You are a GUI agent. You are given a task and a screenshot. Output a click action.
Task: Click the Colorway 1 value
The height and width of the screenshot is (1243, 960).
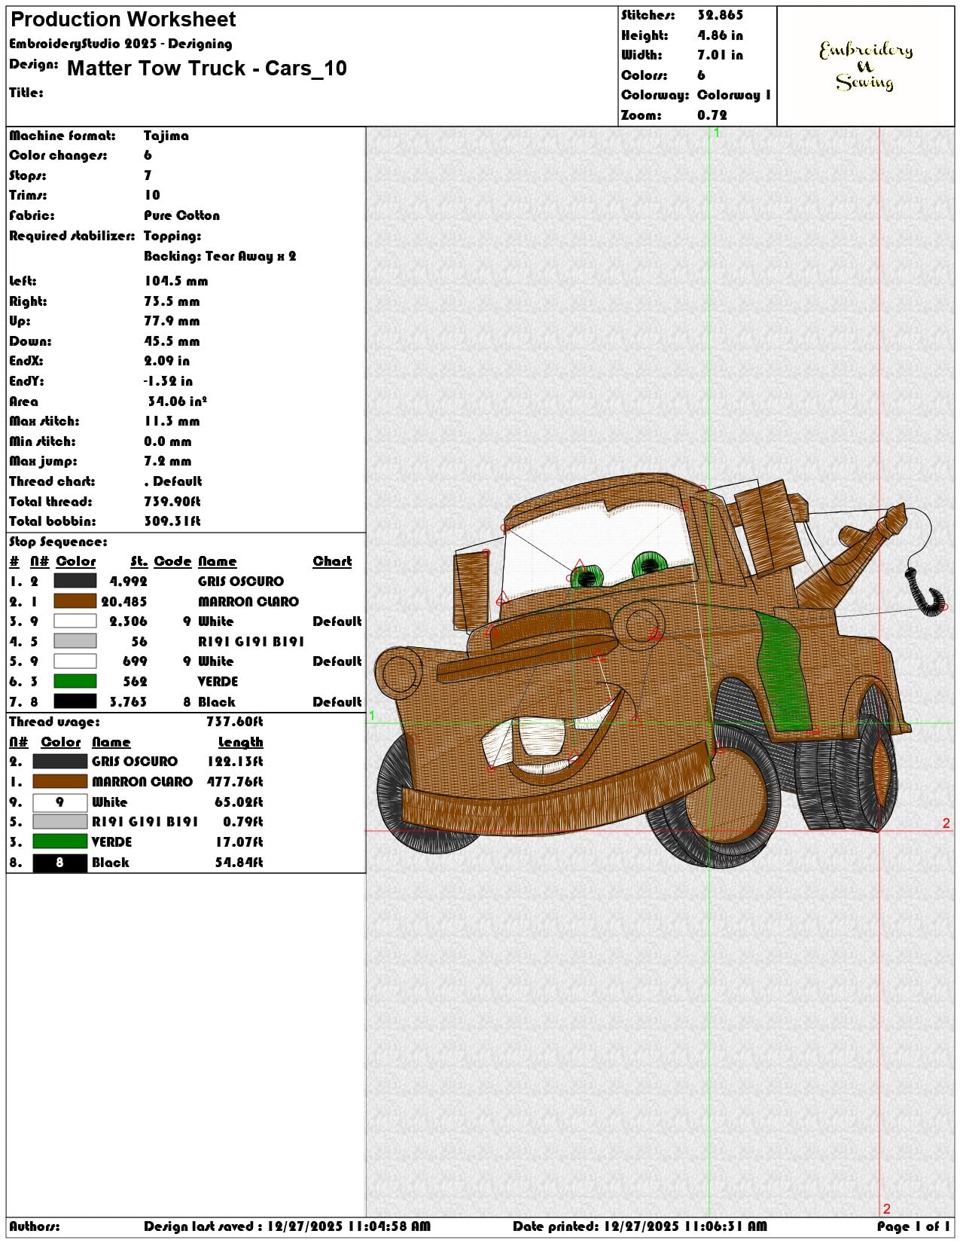[734, 95]
